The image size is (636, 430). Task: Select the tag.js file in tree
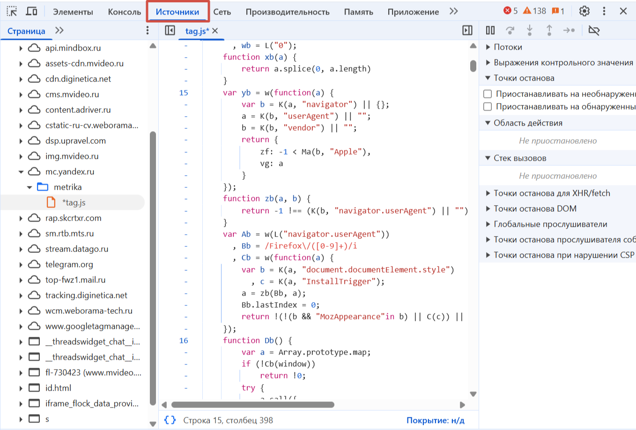click(x=74, y=202)
